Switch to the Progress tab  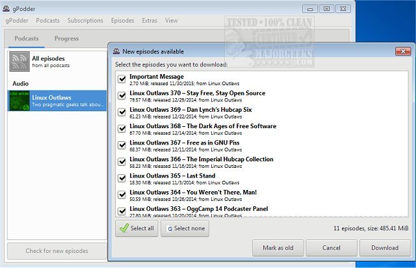tap(66, 38)
